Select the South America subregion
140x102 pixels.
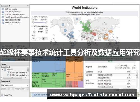point(105,84)
